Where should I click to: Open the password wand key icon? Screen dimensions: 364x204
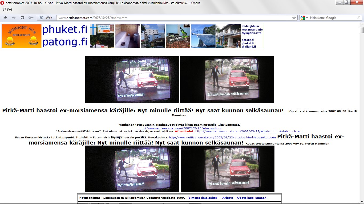click(x=31, y=18)
